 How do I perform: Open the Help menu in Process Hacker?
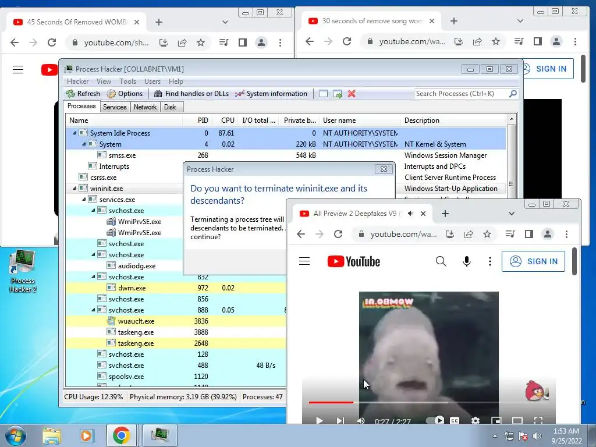click(176, 81)
